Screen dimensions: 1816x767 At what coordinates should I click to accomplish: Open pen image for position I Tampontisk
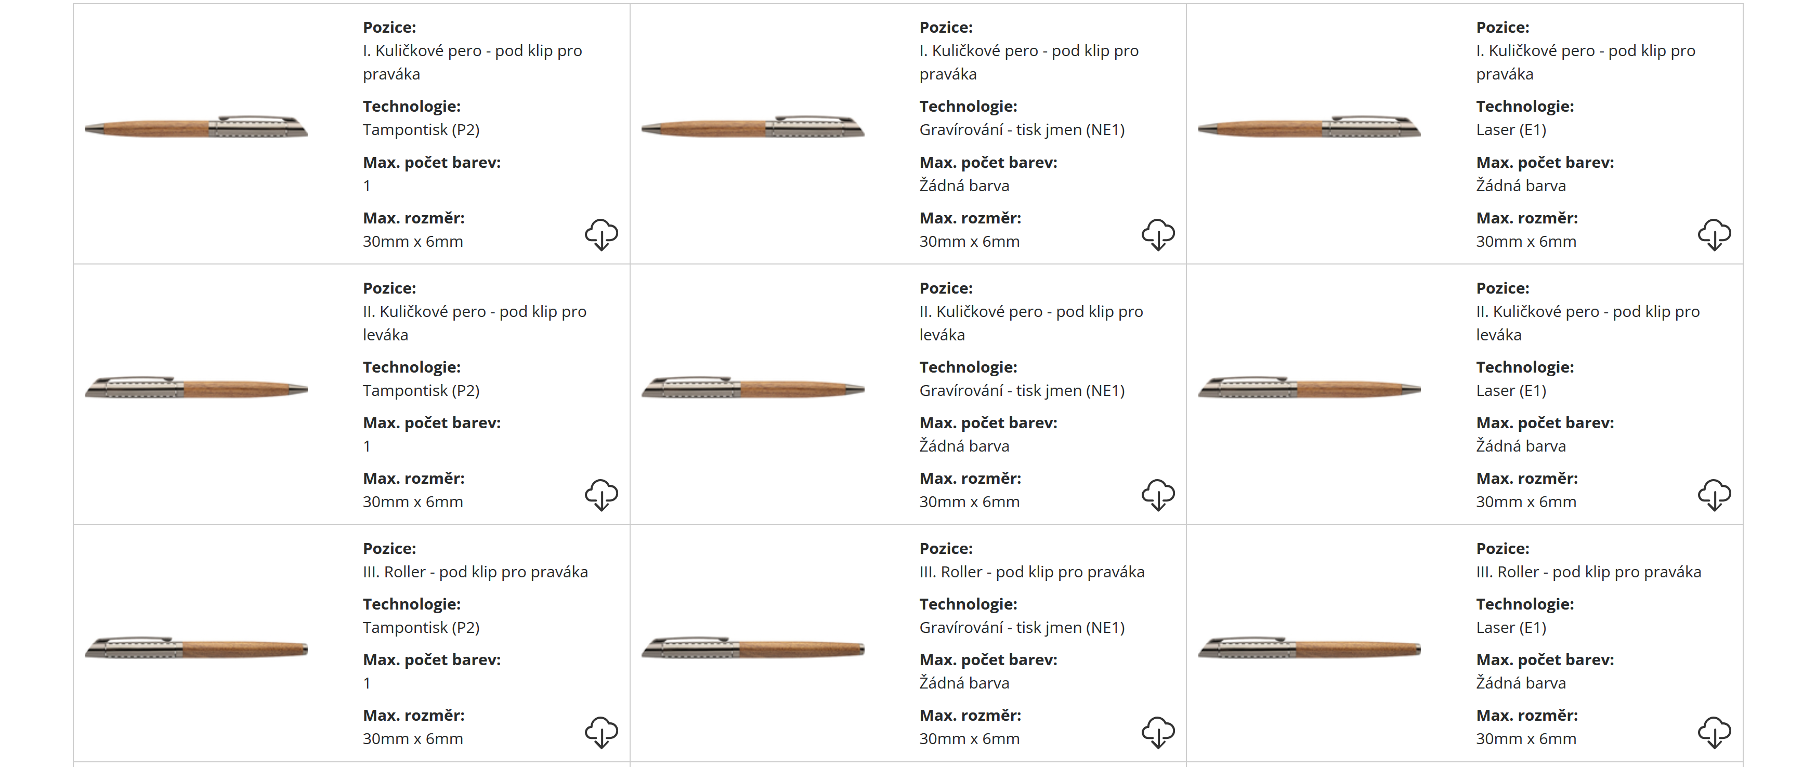pyautogui.click(x=196, y=127)
